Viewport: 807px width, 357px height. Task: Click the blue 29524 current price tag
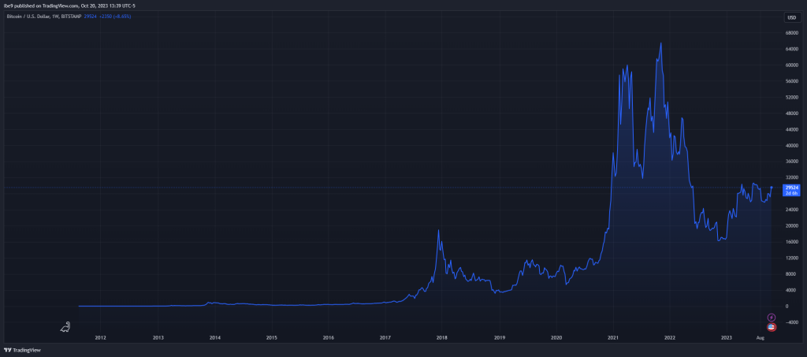pos(792,188)
